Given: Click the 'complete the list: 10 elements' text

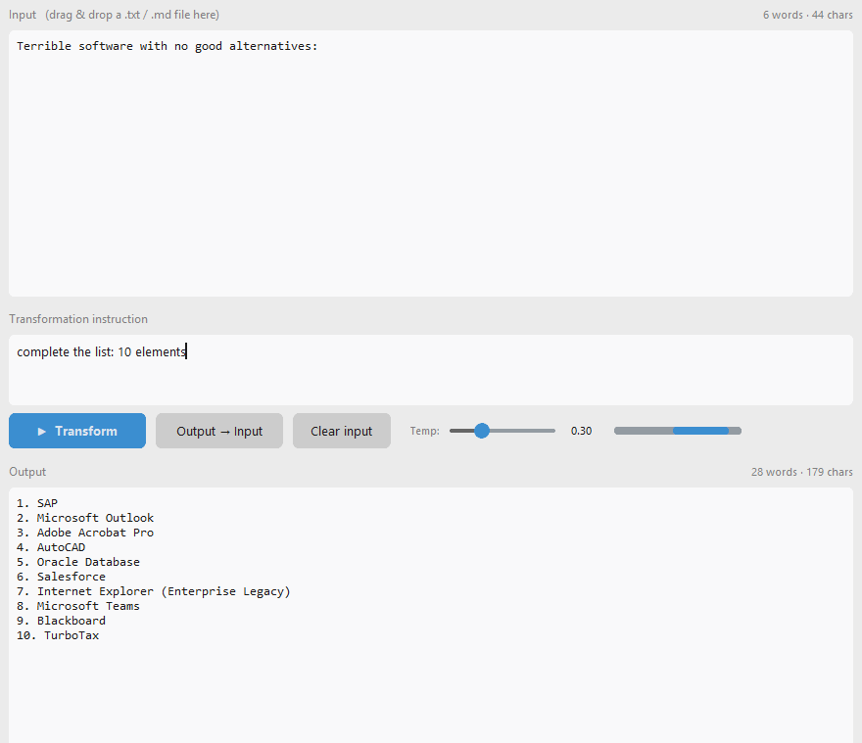Looking at the screenshot, I should click(102, 351).
